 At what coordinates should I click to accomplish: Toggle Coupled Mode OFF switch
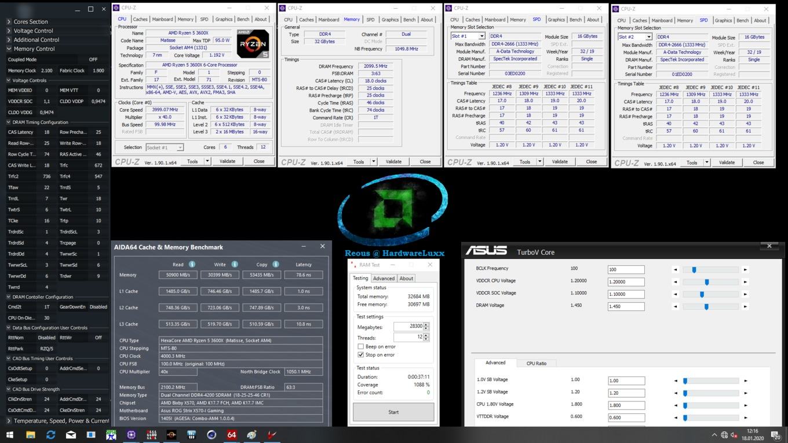pyautogui.click(x=93, y=60)
